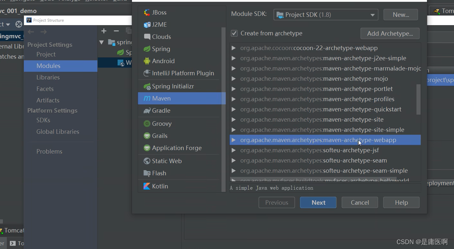Expand softeu-archetype-jsf entry
Viewport: 454px width, 249px height.
[x=234, y=150]
